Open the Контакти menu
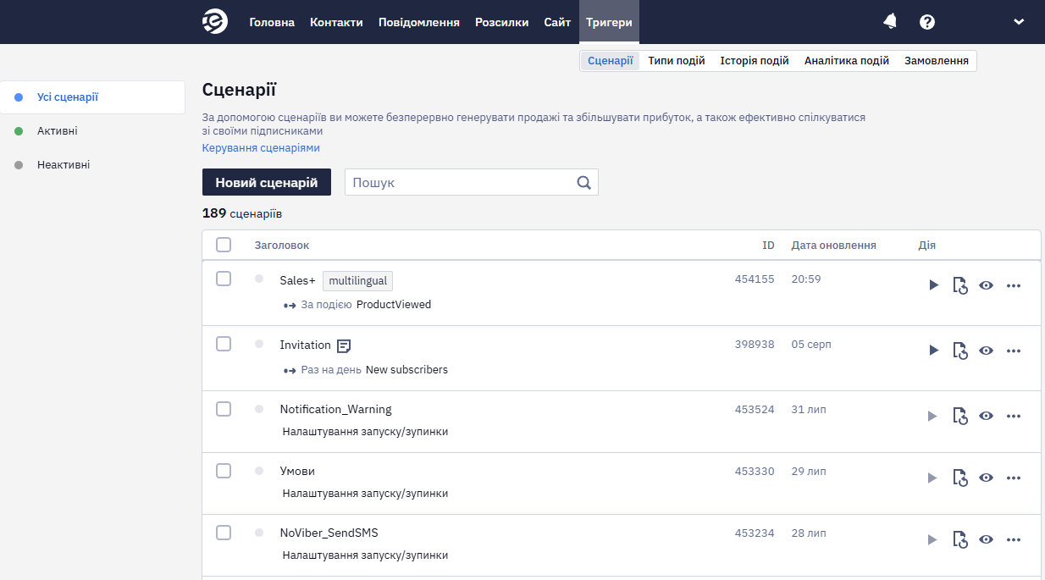Image resolution: width=1045 pixels, height=580 pixels. tap(336, 22)
